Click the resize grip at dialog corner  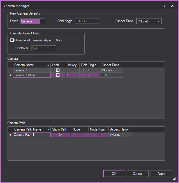point(174,179)
